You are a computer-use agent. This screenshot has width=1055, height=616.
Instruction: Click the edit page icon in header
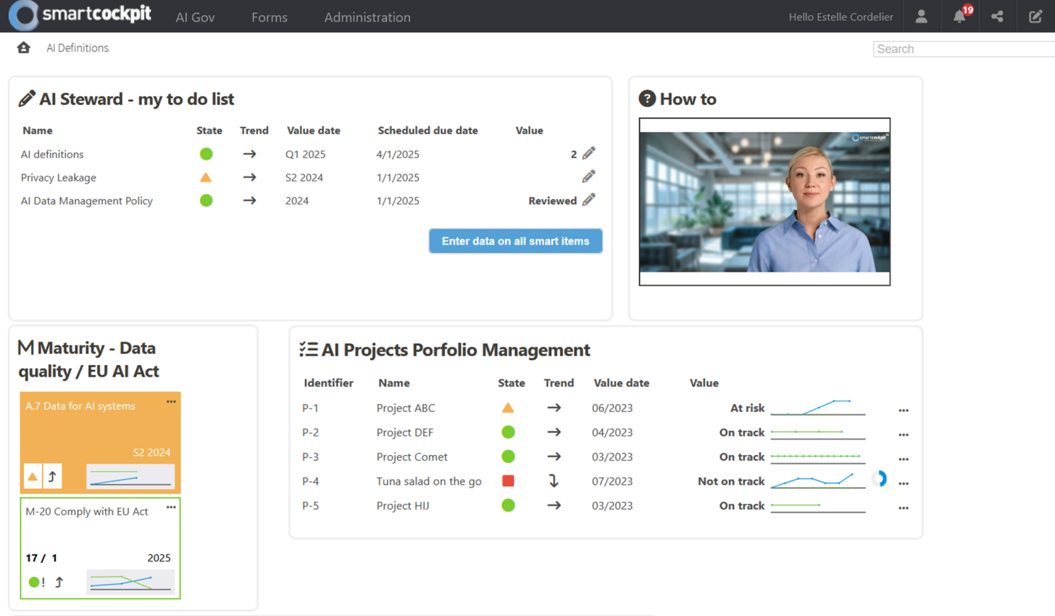[x=1035, y=16]
